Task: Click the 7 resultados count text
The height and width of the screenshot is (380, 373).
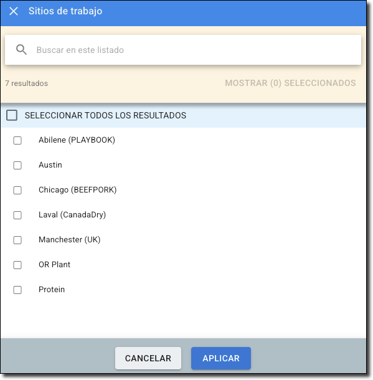Action: pos(26,83)
